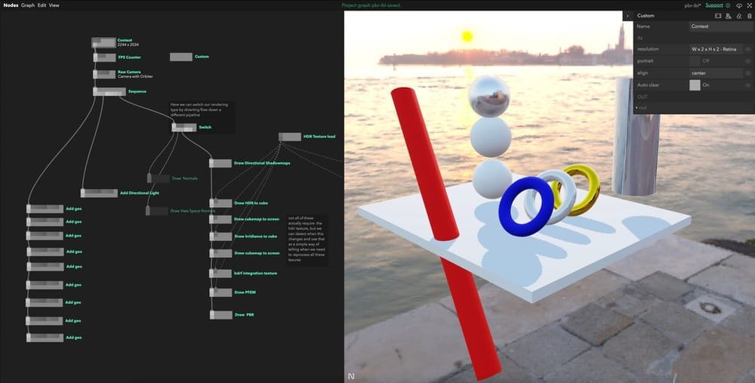Image resolution: width=755 pixels, height=383 pixels.
Task: Click the help circle icon beside Support
Action: pyautogui.click(x=729, y=5)
